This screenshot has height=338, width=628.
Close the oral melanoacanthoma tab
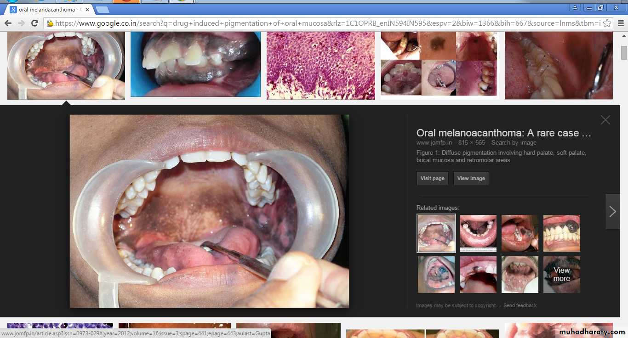point(87,10)
